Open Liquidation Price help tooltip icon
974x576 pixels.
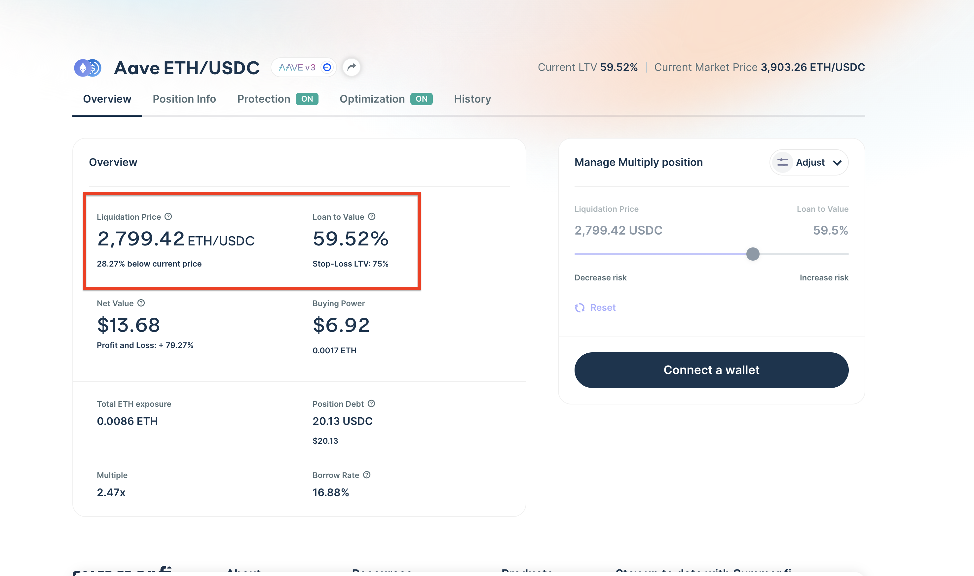tap(168, 217)
